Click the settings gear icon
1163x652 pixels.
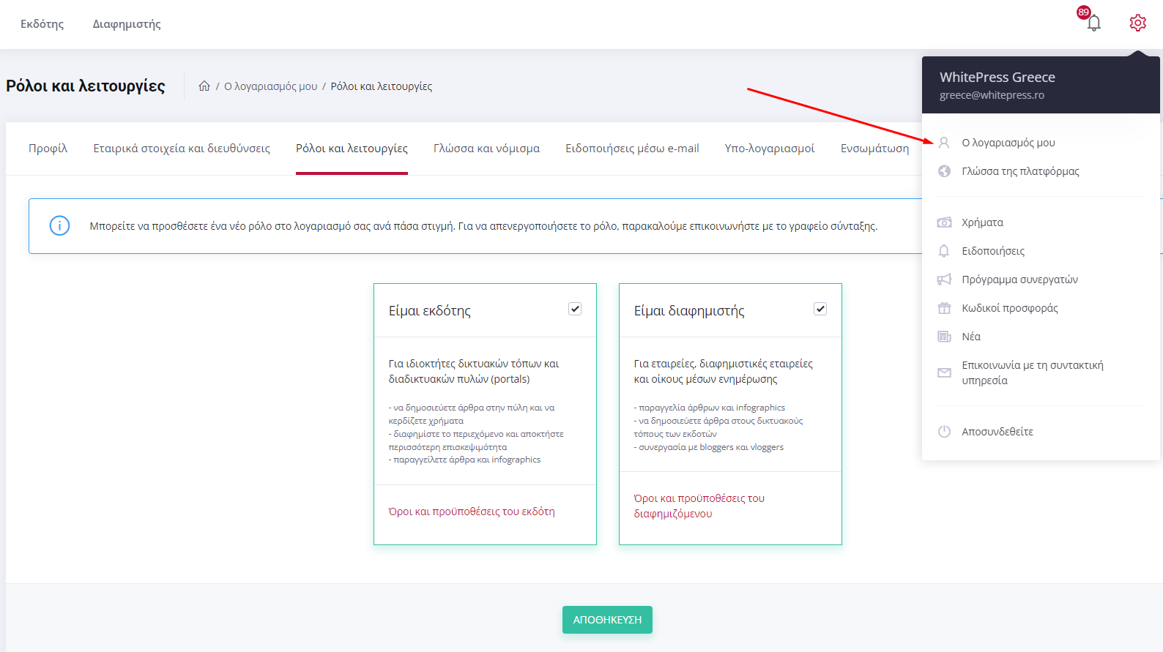point(1137,23)
